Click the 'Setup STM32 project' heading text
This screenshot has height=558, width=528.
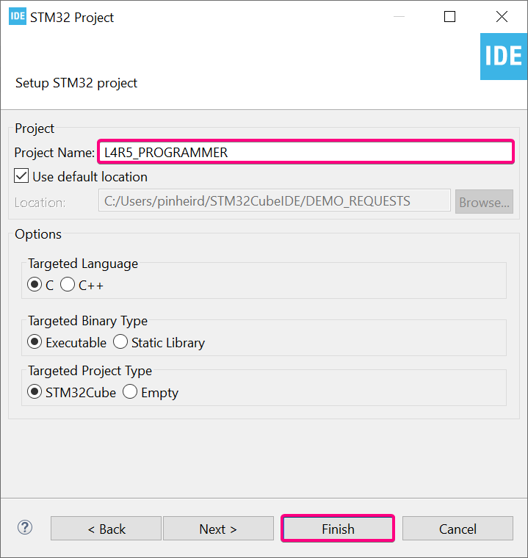coord(76,83)
